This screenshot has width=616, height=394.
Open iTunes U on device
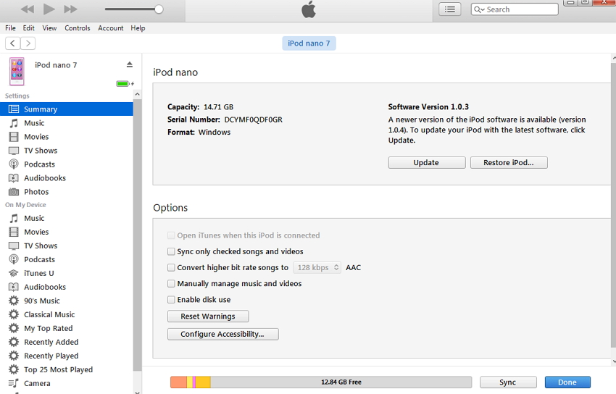tap(38, 273)
